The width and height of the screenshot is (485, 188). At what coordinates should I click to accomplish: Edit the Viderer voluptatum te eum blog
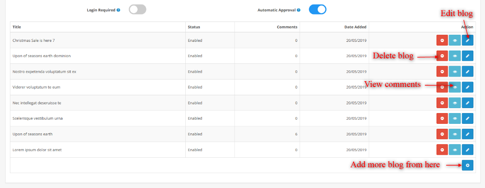(x=468, y=87)
